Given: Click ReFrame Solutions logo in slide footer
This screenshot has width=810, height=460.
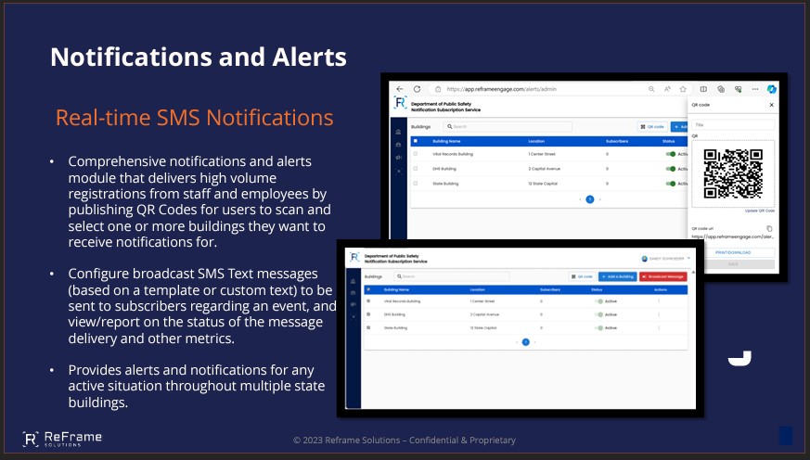Looking at the screenshot, I should [x=62, y=439].
